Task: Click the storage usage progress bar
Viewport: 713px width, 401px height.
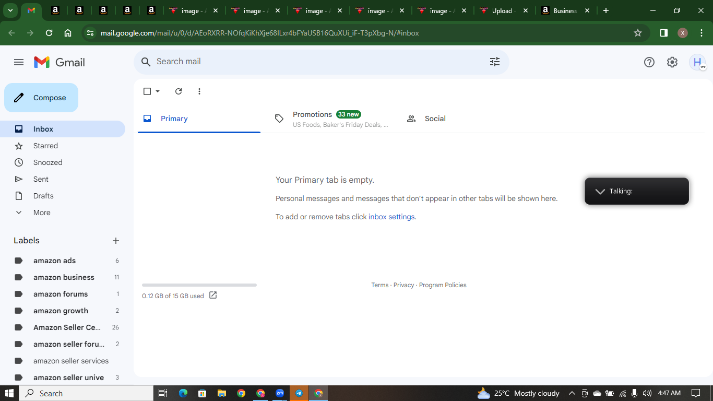Action: pos(199,285)
